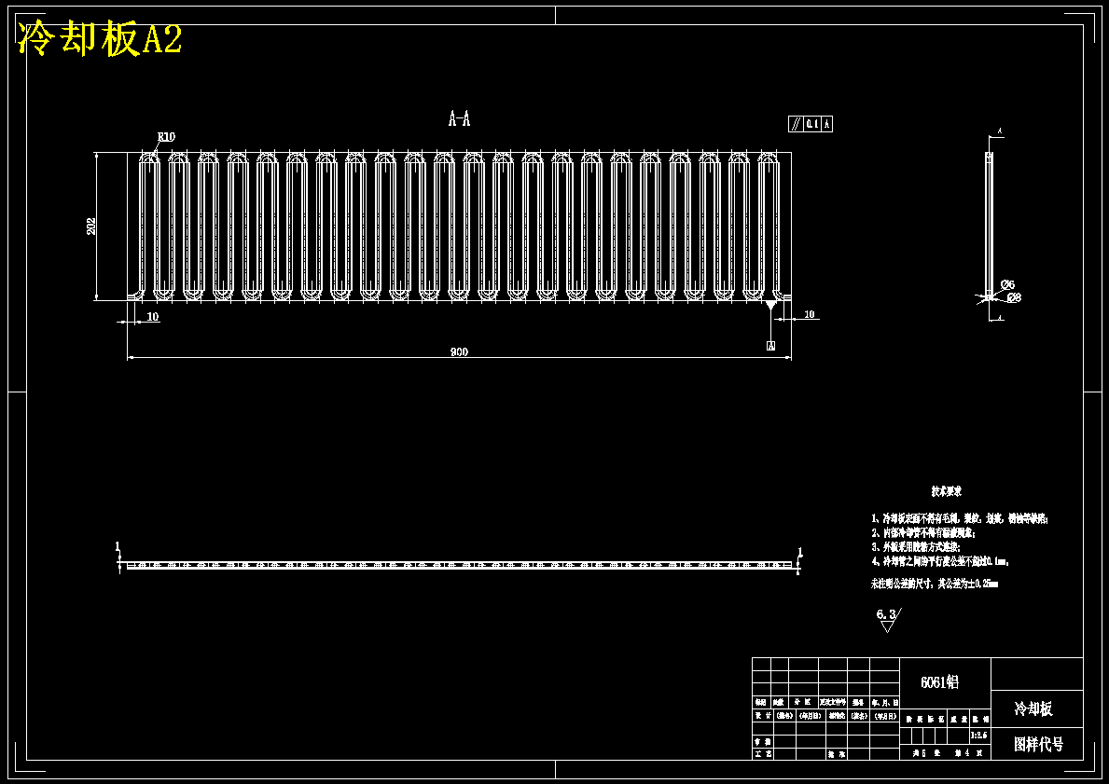This screenshot has height=784, width=1109.
Task: Click the 1:2.5 scale value
Action: click(979, 736)
